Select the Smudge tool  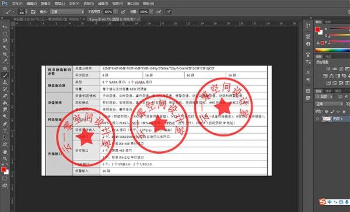pos(5,110)
